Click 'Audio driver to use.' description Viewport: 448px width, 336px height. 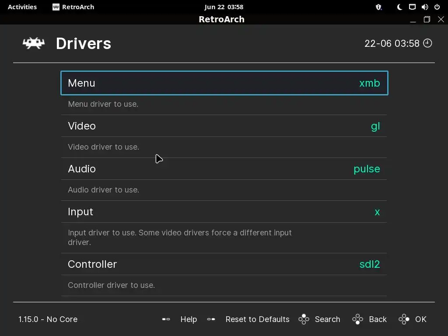coord(103,190)
